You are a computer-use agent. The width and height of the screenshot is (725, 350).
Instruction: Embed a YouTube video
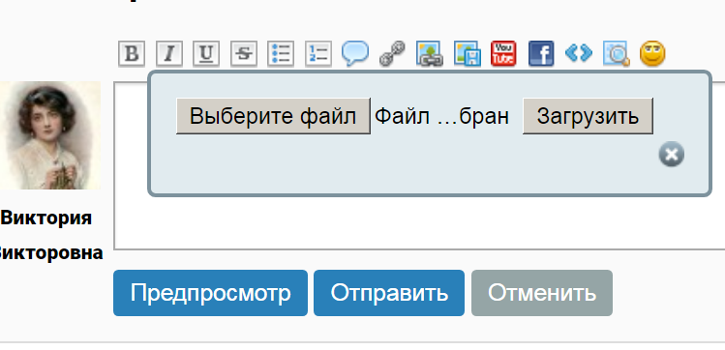(x=503, y=54)
